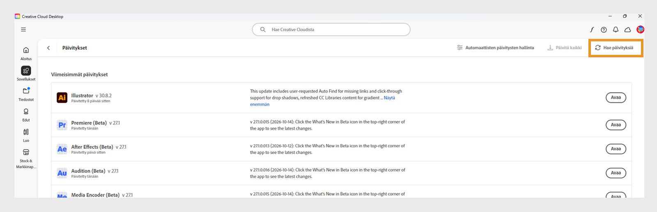Click Media Encoder (Beta) v 27.1 name
The height and width of the screenshot is (212, 657).
[102, 195]
